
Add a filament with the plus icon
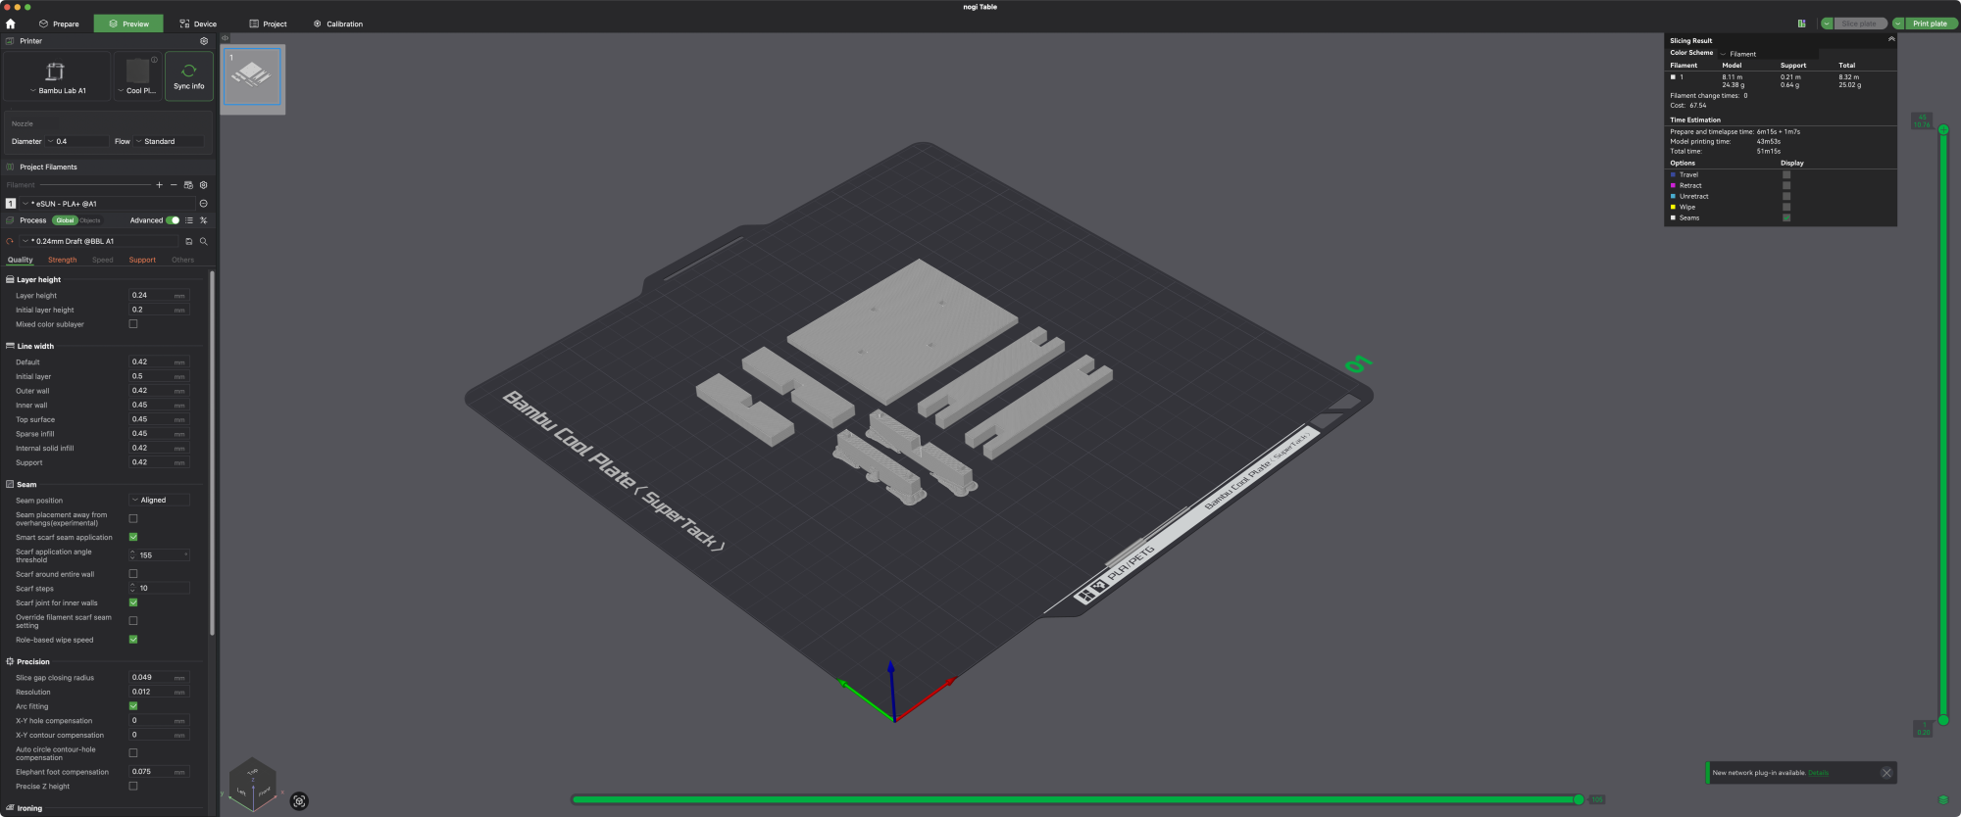click(159, 185)
